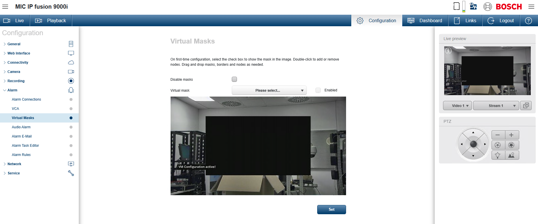Click the Web Interface monitor icon
Screen dimensions: 538x224
pos(71,53)
